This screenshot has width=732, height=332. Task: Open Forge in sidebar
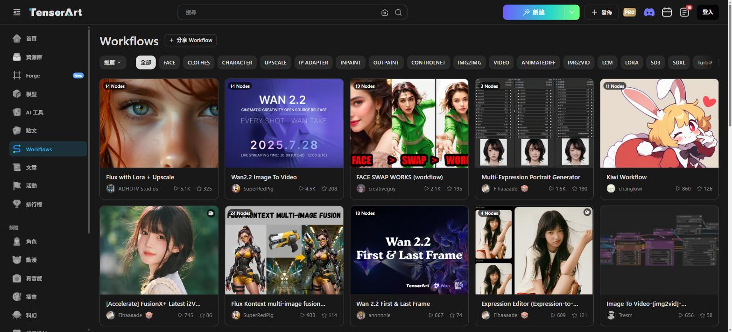pyautogui.click(x=48, y=76)
